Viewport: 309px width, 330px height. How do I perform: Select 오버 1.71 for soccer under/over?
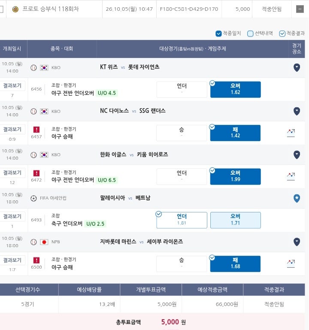pyautogui.click(x=235, y=220)
